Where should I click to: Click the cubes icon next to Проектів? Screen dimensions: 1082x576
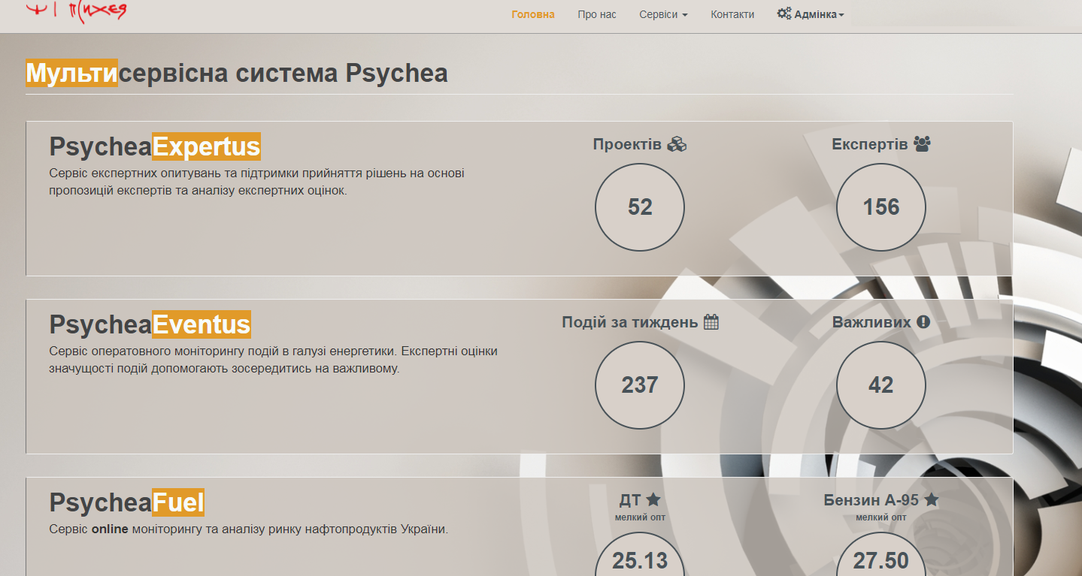coord(677,144)
